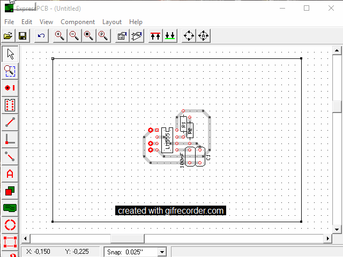
Task: Click the horizontal scrollbar right arrow
Action: coord(327,238)
